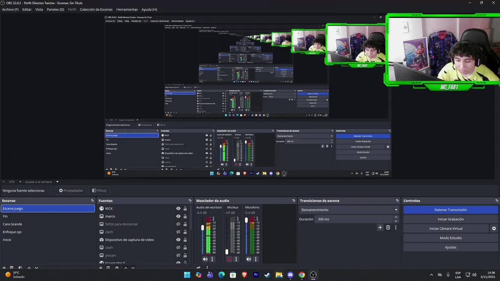Show the fotito para descansar source
500x281 pixels.
(x=178, y=224)
